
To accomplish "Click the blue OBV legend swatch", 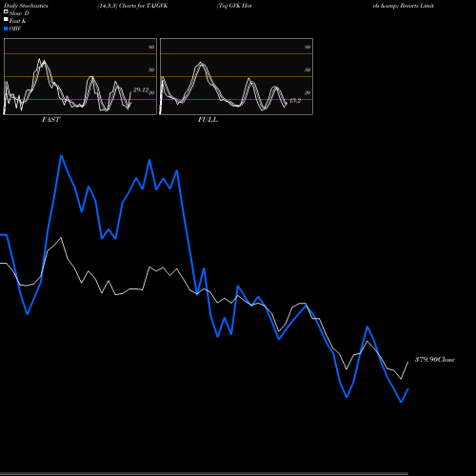I will point(6,29).
